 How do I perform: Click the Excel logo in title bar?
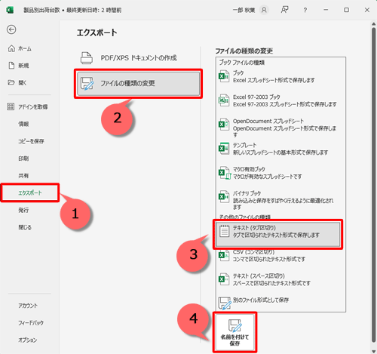click(x=10, y=10)
